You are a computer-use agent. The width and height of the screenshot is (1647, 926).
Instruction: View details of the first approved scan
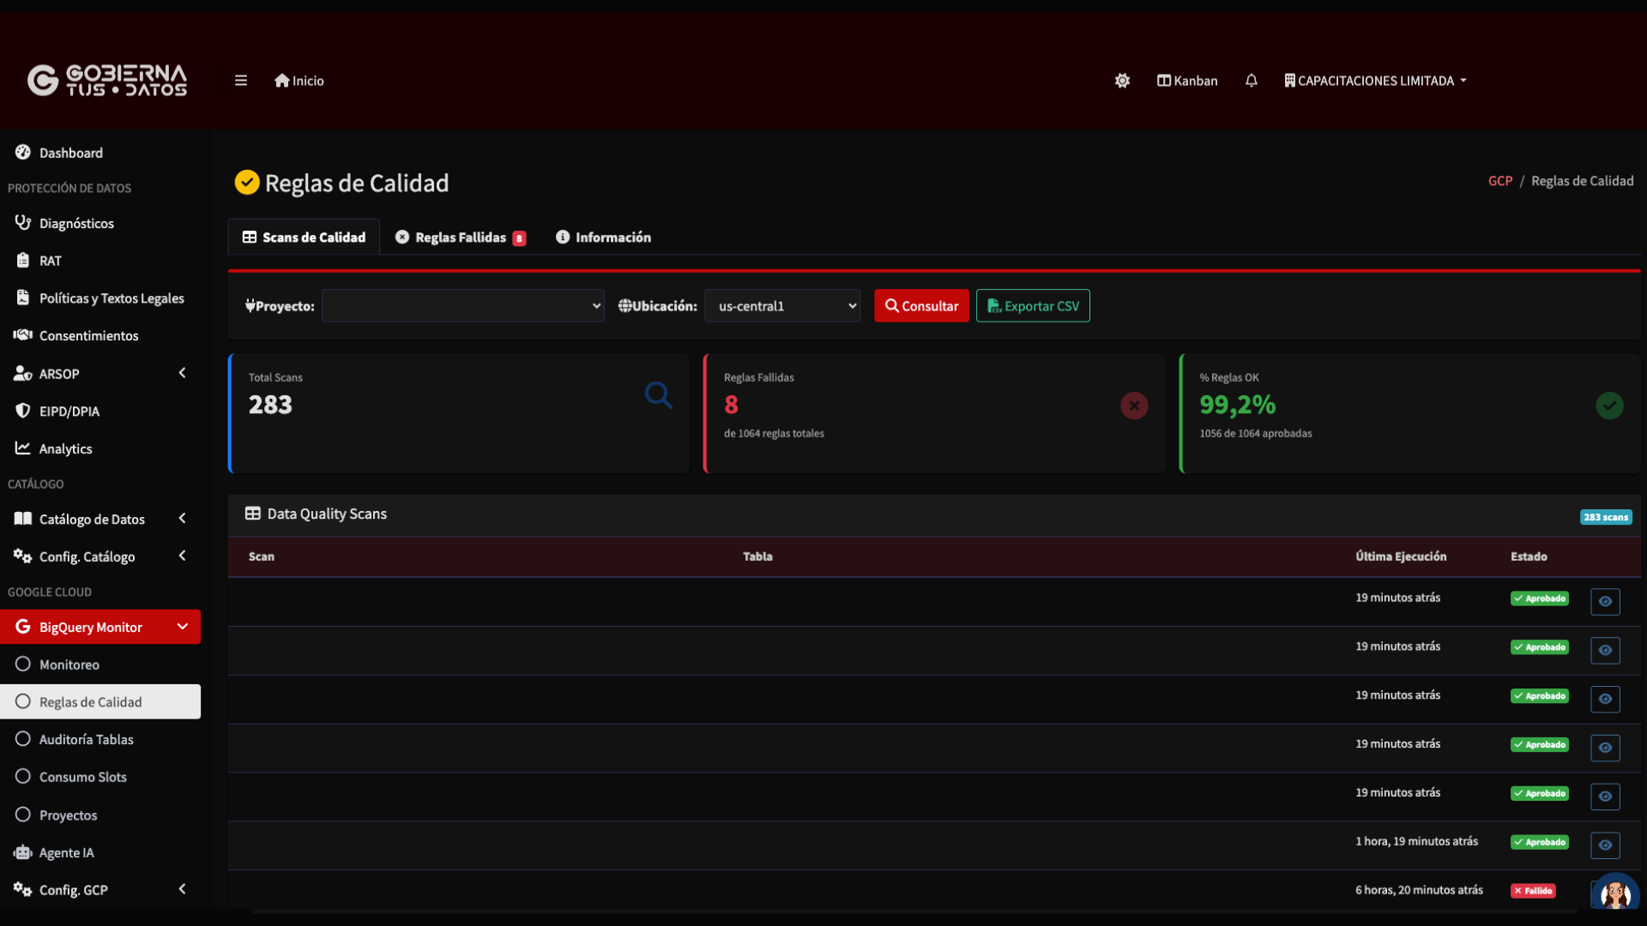click(x=1605, y=602)
